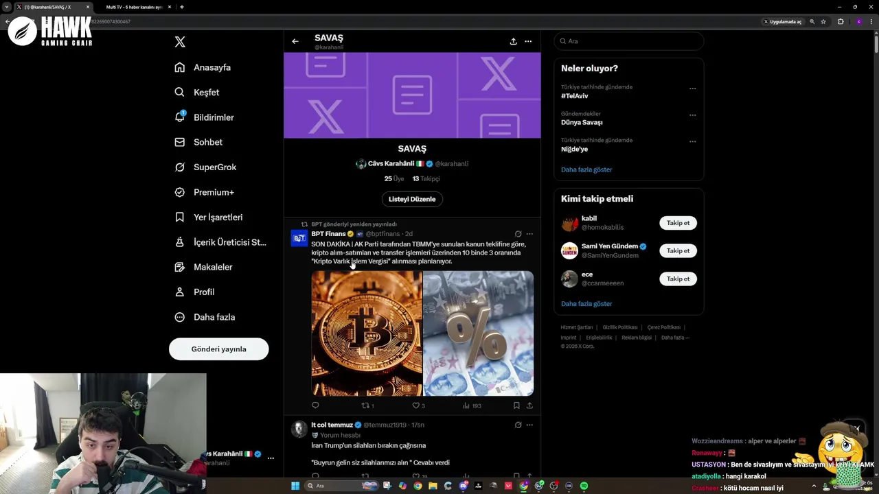Show more trends under Neler oluyor
This screenshot has width=879, height=494.
tap(586, 169)
